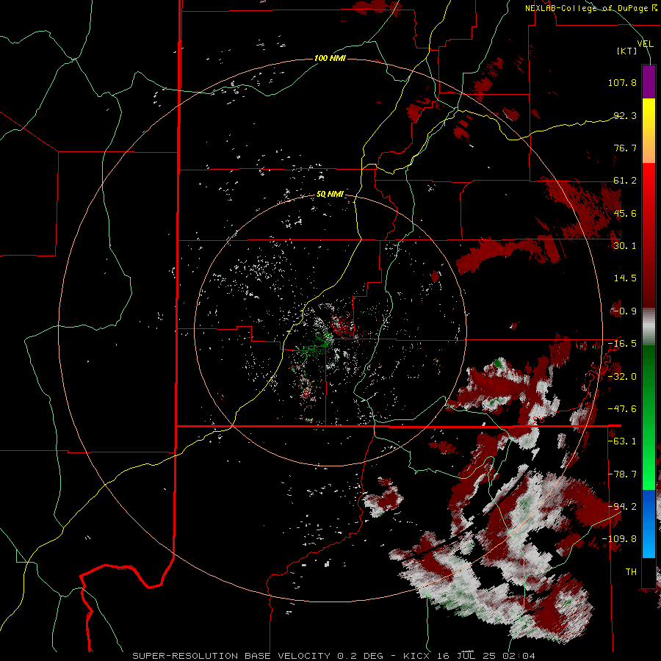The width and height of the screenshot is (661, 661).
Task: Pick the bright red segment of color bar
Action: 649,180
